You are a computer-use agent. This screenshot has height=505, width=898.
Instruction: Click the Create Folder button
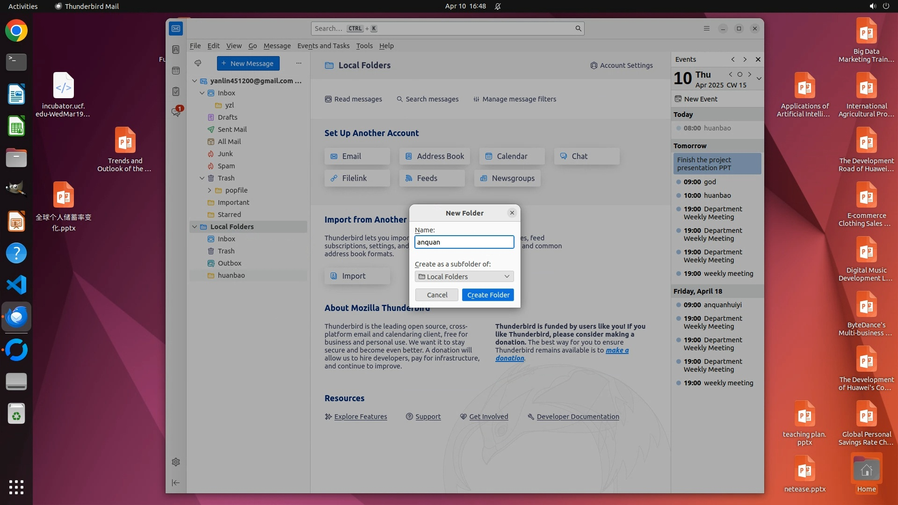tap(488, 295)
